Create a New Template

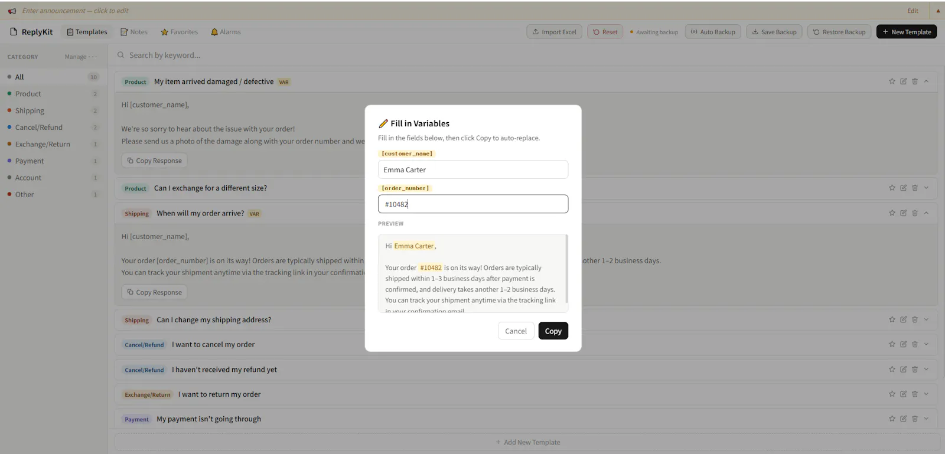point(907,32)
